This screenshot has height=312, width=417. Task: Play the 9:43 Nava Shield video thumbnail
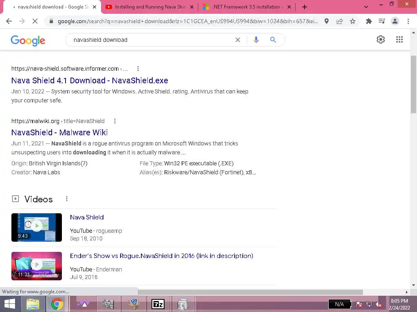pos(37,227)
